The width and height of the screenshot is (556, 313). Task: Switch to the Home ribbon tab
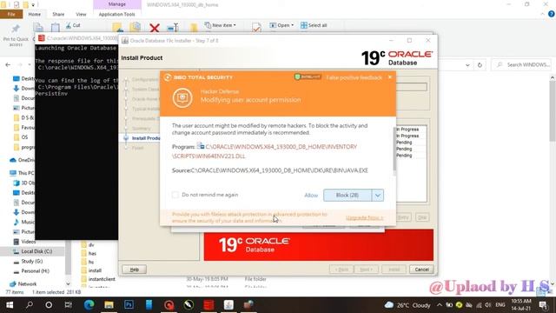click(x=35, y=14)
